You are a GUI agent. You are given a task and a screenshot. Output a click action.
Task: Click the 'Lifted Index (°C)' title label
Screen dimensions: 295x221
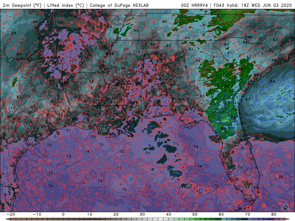coord(66,5)
